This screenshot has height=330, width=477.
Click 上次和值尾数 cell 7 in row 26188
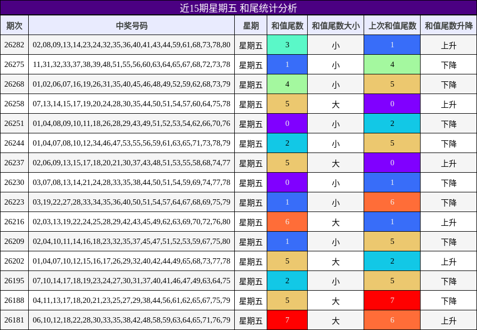(392, 300)
